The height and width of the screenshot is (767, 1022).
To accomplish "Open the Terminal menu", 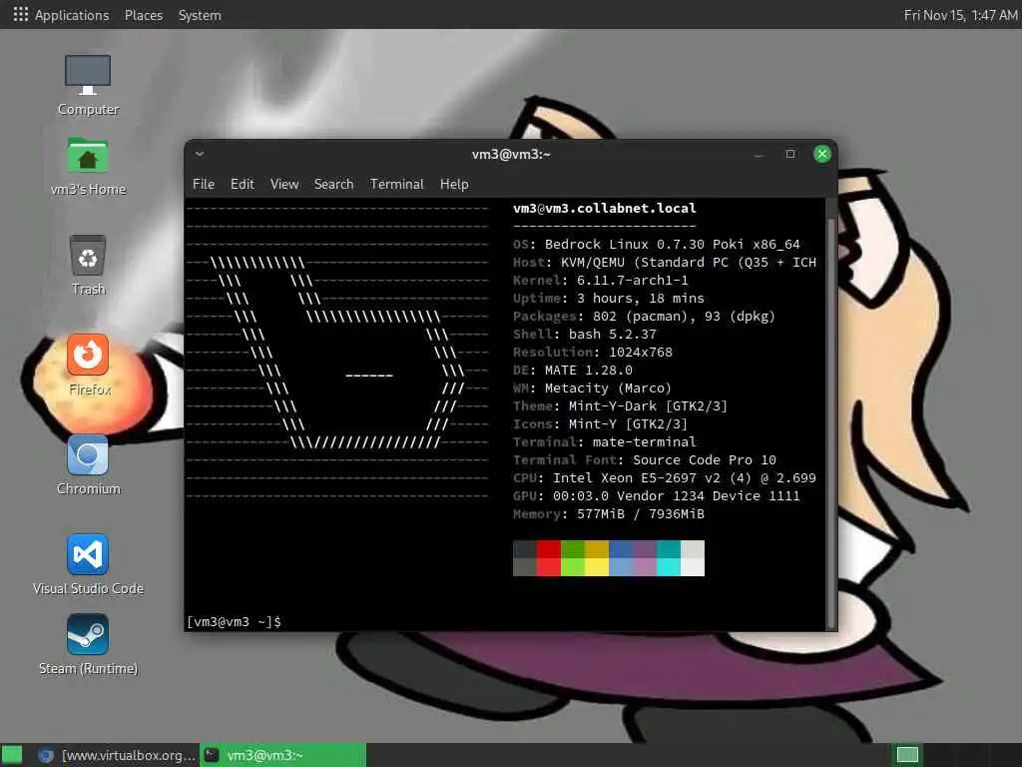I will [x=397, y=184].
